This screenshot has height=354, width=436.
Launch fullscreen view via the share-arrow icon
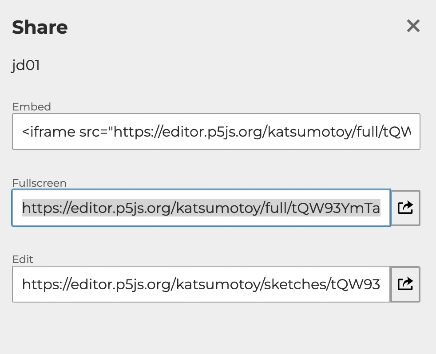tap(405, 208)
